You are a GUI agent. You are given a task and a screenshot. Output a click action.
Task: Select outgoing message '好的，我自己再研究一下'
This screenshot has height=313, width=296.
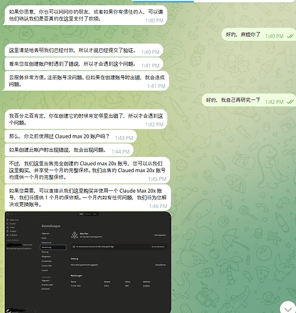point(249,100)
